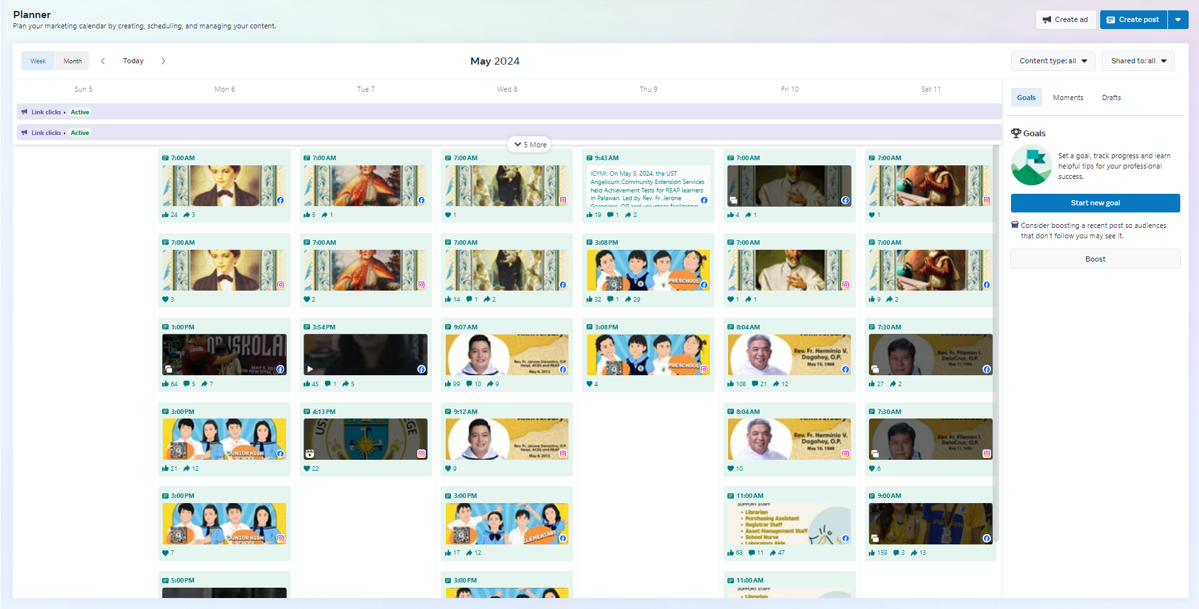The image size is (1199, 609).
Task: Go to previous week with left chevron
Action: coord(103,61)
